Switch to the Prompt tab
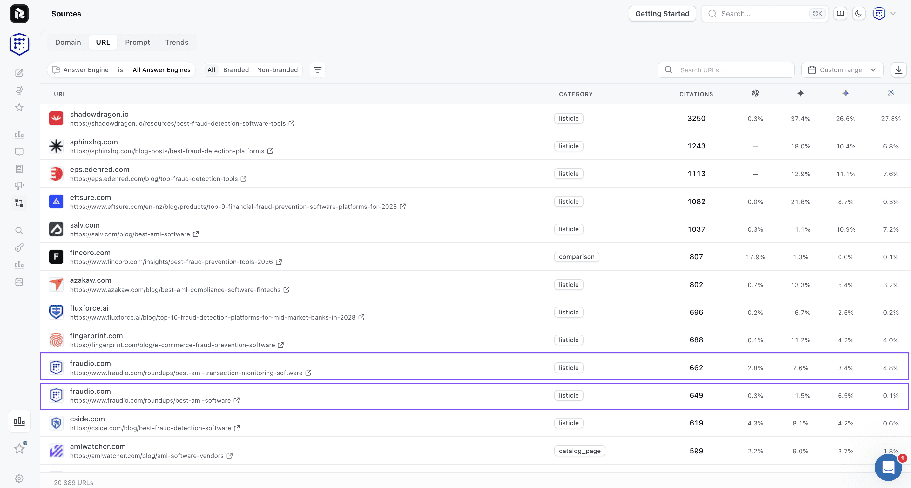911x488 pixels. point(138,43)
